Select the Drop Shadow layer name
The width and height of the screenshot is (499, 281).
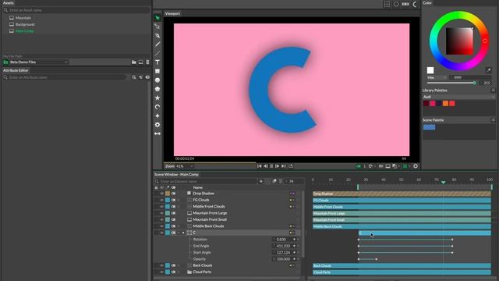[203, 194]
